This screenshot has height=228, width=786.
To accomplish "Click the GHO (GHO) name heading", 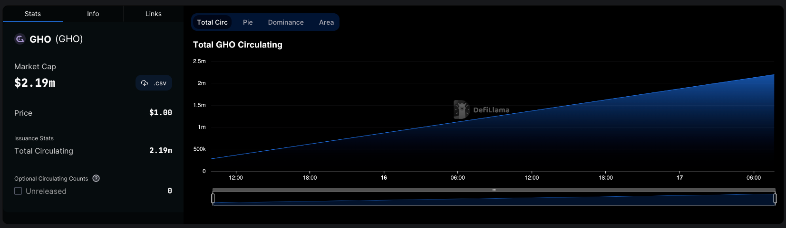I will (x=56, y=39).
